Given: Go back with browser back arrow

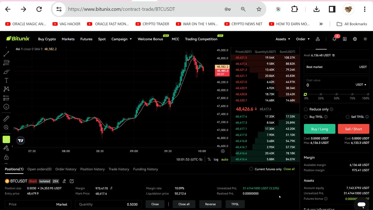Looking at the screenshot, I should pos(8,9).
